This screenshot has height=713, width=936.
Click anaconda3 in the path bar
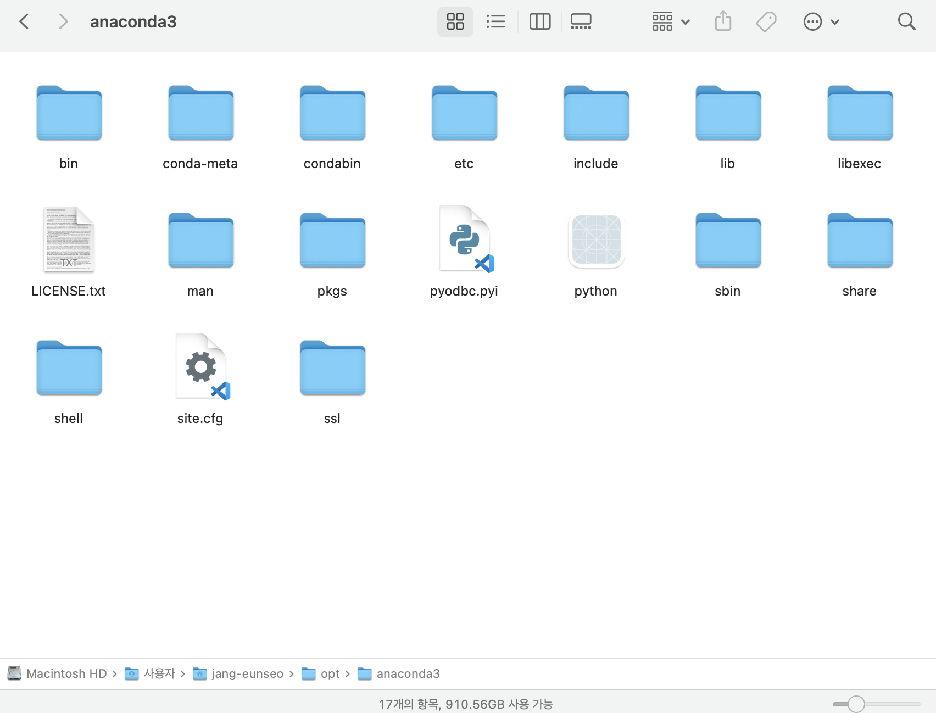pos(399,673)
